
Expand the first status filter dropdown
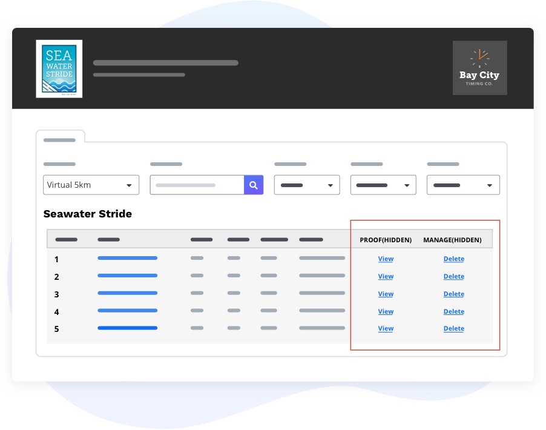[x=307, y=185]
